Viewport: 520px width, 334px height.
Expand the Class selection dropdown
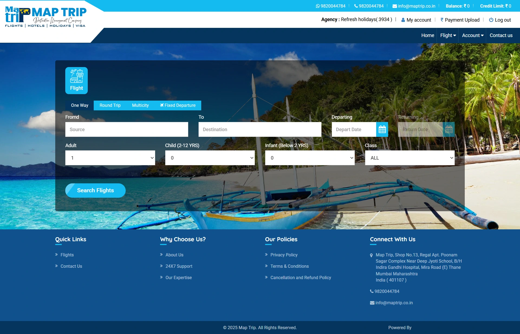pos(409,158)
